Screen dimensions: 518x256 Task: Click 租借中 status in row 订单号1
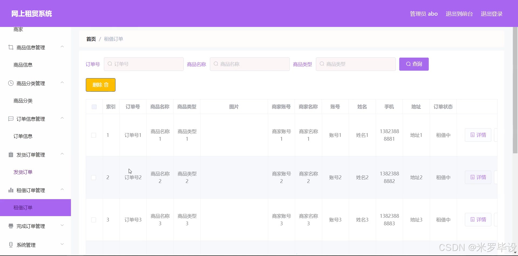(x=443, y=135)
